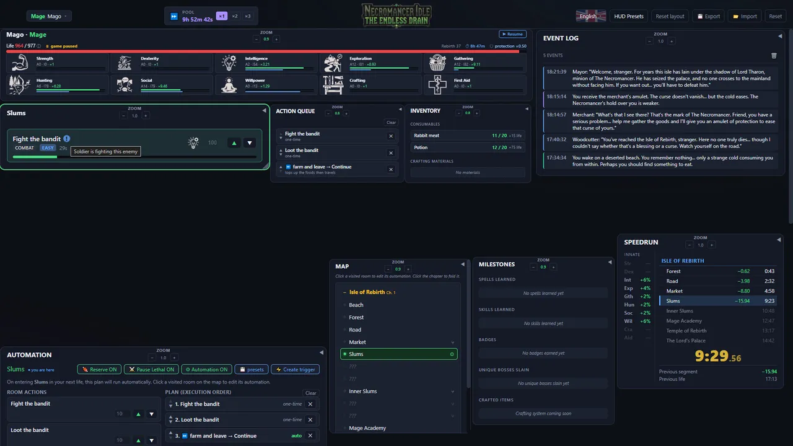Collapse the Inventory panel arrow
Image resolution: width=793 pixels, height=446 pixels.
tap(526, 109)
